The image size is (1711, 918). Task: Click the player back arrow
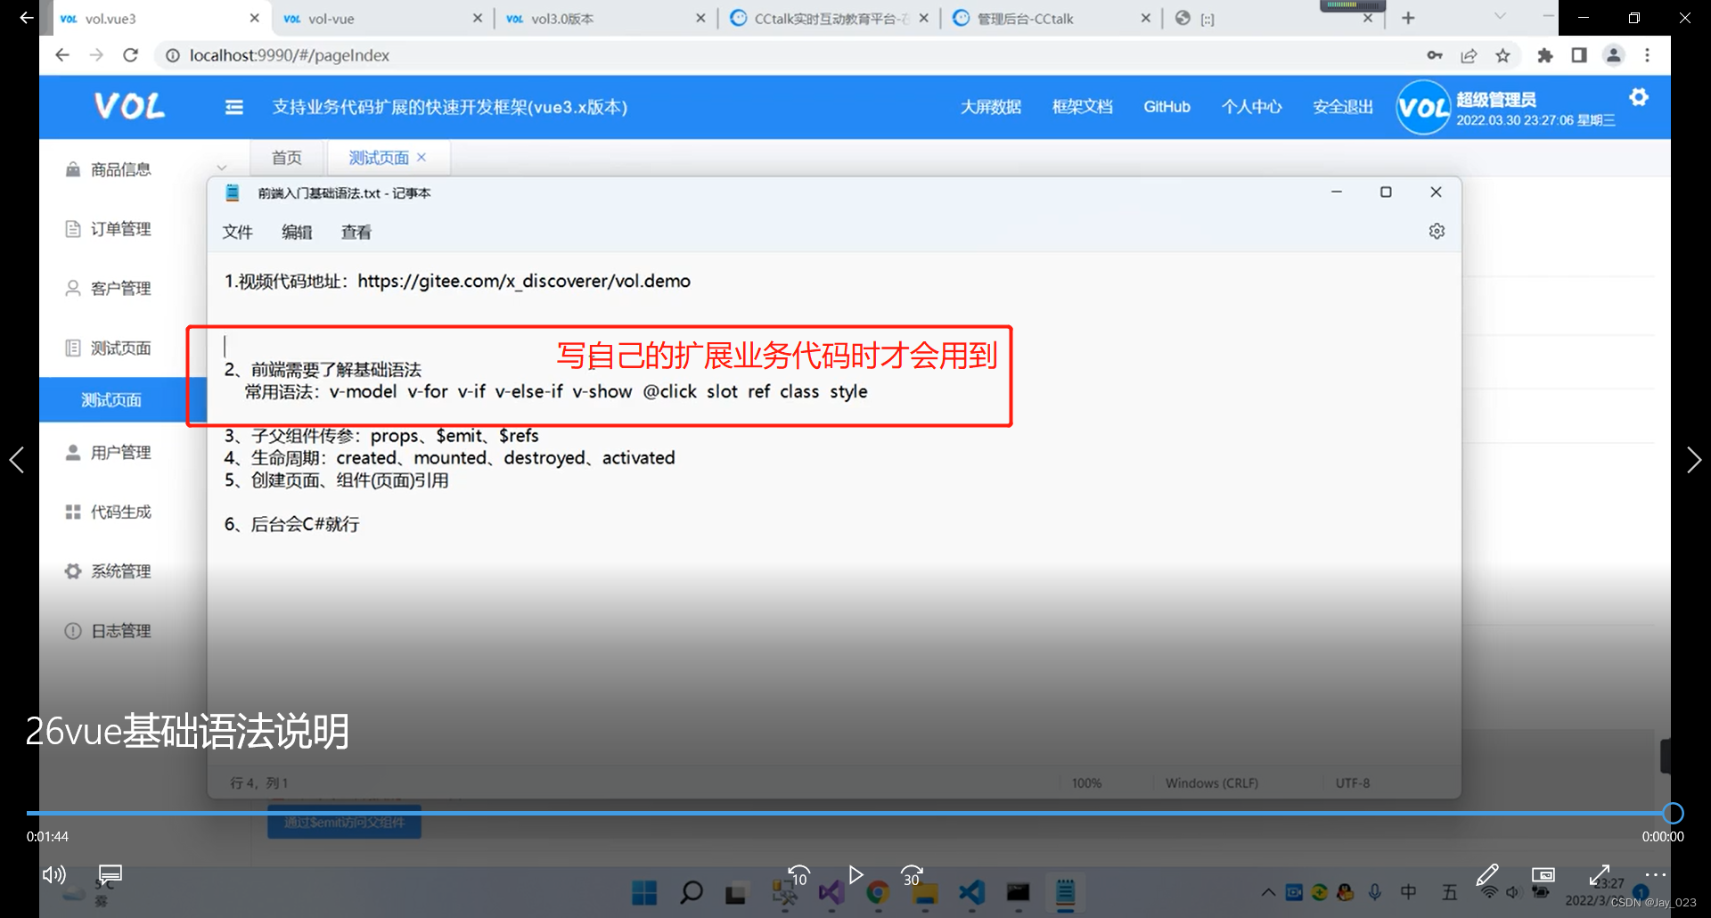click(x=26, y=17)
